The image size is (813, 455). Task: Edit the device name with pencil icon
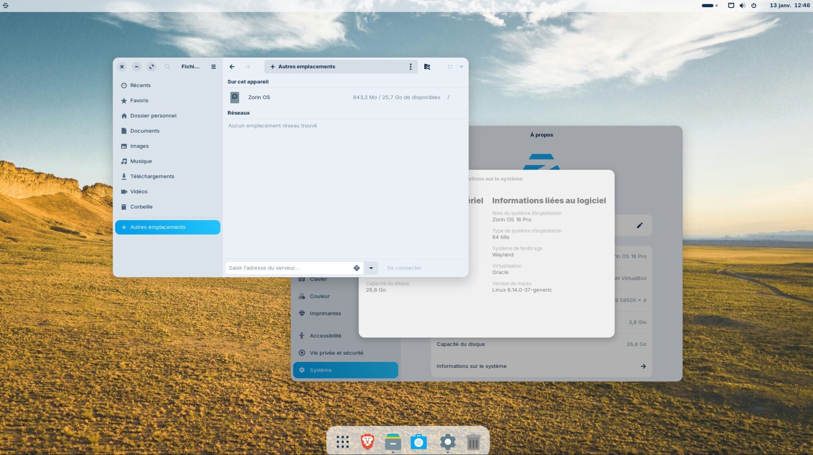click(x=639, y=225)
